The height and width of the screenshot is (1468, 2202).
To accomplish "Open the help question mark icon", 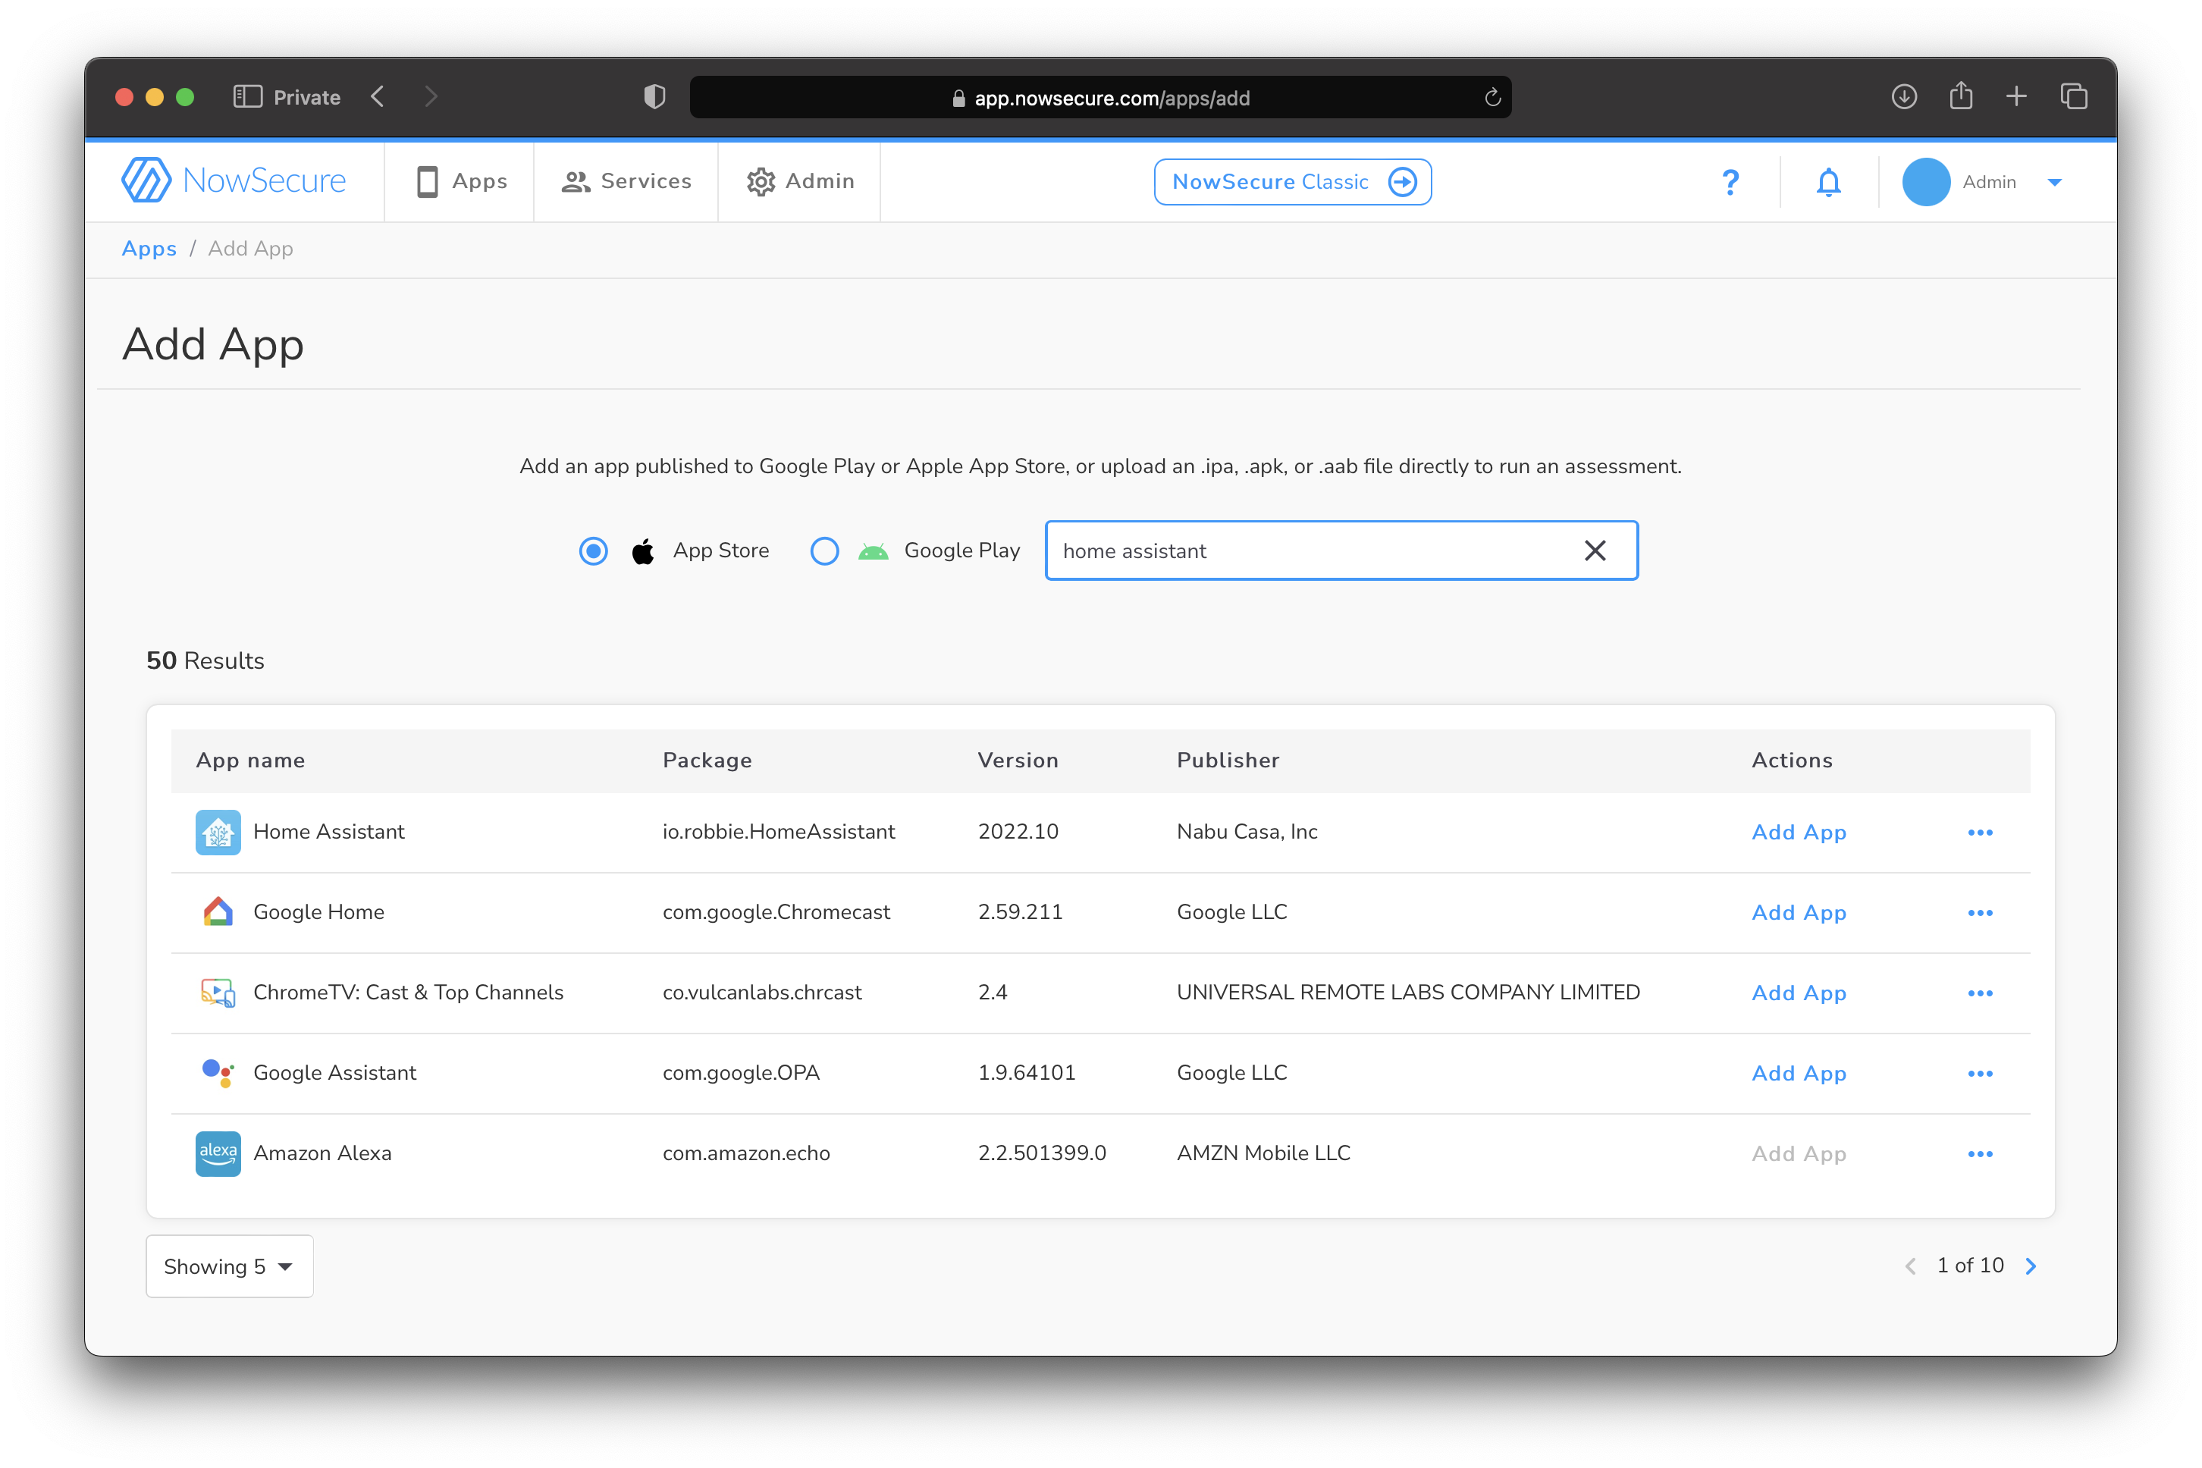I will pos(1730,182).
